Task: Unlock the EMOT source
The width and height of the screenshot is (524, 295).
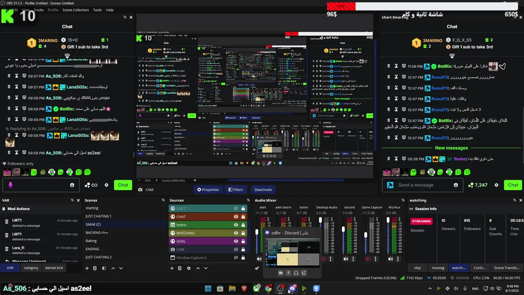Action: point(243,209)
